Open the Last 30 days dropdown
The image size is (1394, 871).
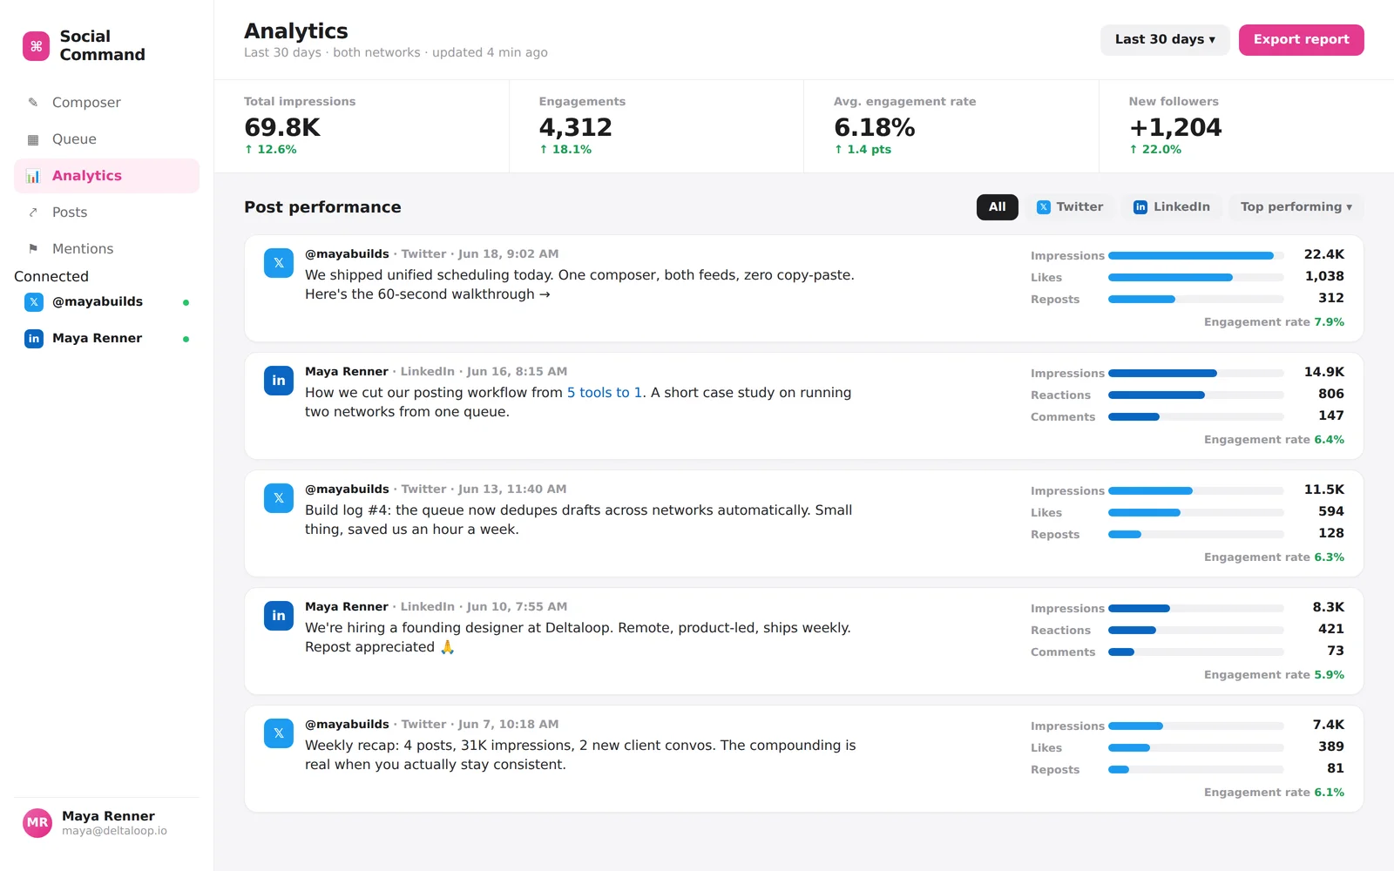[x=1165, y=40]
